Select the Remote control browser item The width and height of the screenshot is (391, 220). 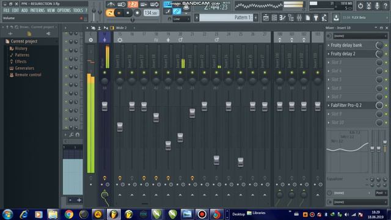coord(28,75)
